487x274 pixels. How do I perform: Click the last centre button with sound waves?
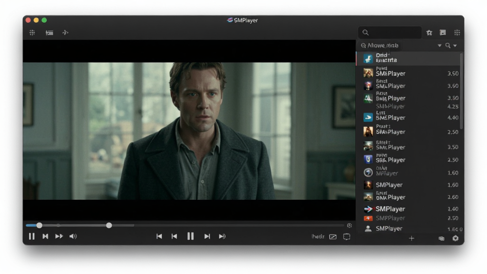coord(222,236)
